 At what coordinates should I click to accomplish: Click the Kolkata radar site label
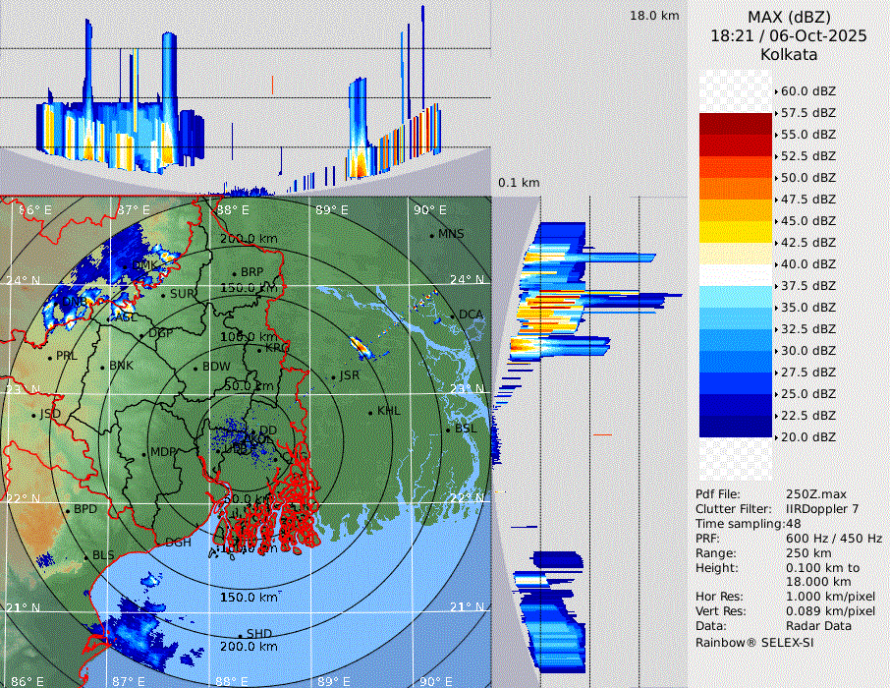[789, 54]
